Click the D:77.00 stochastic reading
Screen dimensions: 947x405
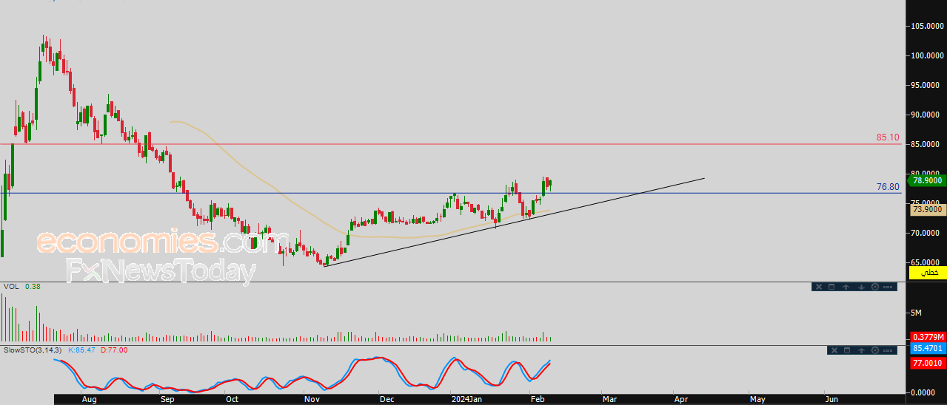click(113, 350)
